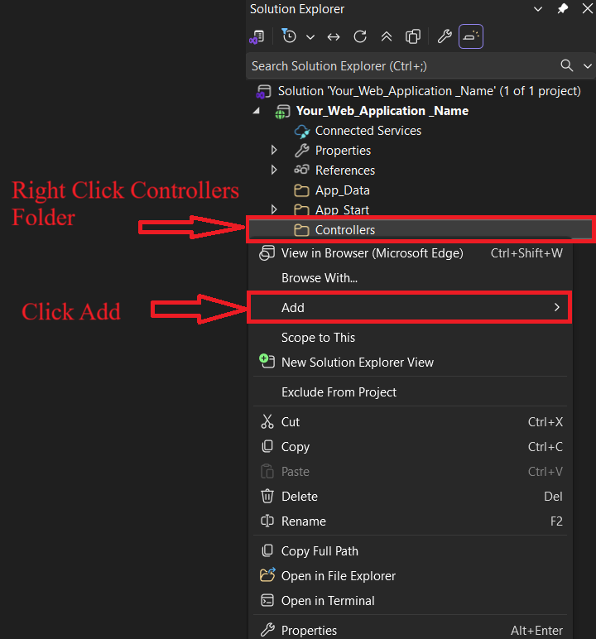
Task: Toggle the Preview Selected Items button
Action: click(x=471, y=36)
